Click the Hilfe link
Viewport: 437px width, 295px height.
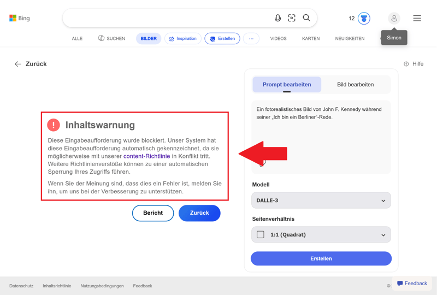pos(418,64)
